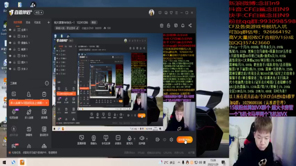Viewport: 296px width, 166px height.
Task: Toggle visibility of 文本 2 source
Action: (10, 69)
